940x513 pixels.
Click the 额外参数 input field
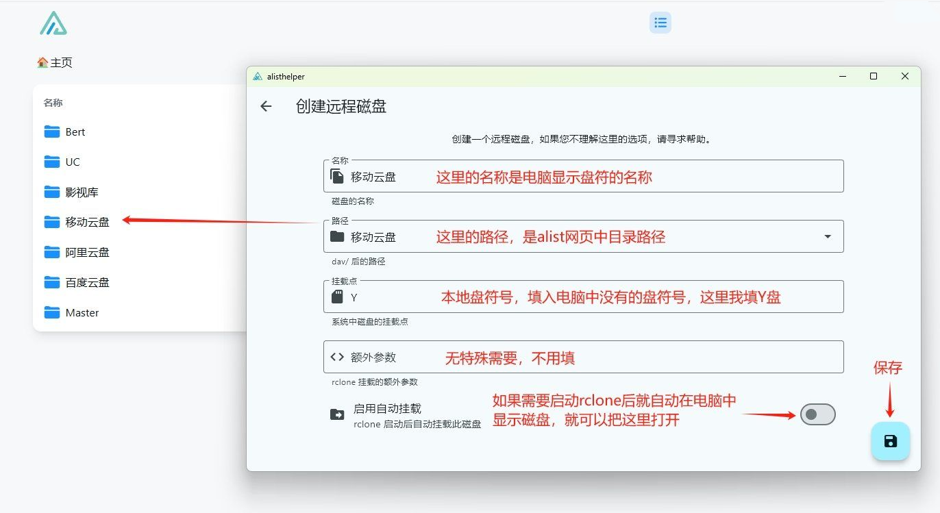(583, 357)
